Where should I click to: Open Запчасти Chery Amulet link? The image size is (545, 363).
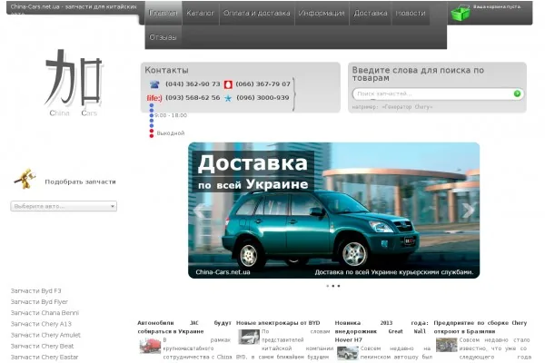pyautogui.click(x=45, y=335)
